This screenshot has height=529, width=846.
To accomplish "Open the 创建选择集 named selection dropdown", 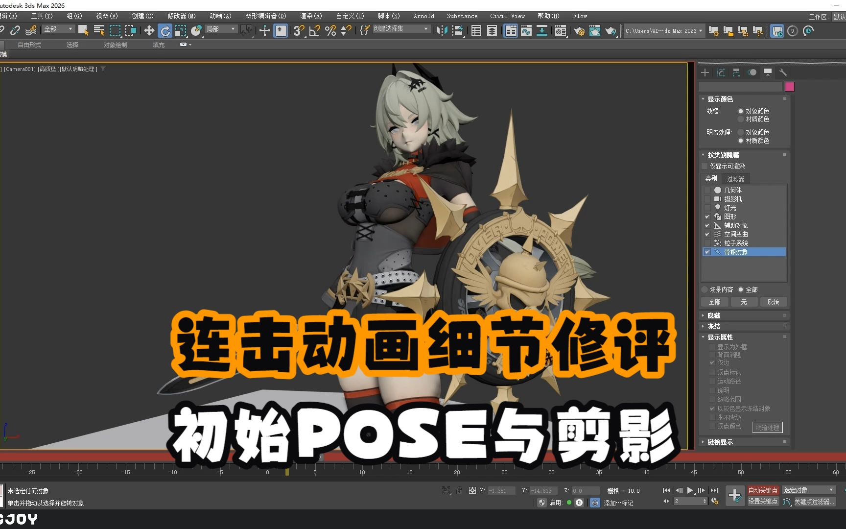I will [x=401, y=29].
